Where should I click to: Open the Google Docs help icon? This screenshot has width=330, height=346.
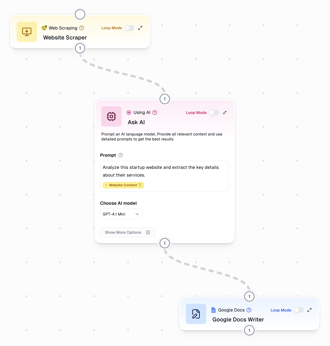click(249, 310)
